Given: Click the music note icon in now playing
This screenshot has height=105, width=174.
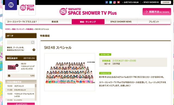Looking at the screenshot, I should click(9, 76).
